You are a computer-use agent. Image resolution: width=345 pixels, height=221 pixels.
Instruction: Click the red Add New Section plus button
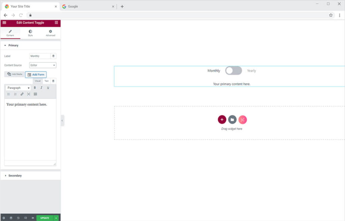(x=222, y=119)
